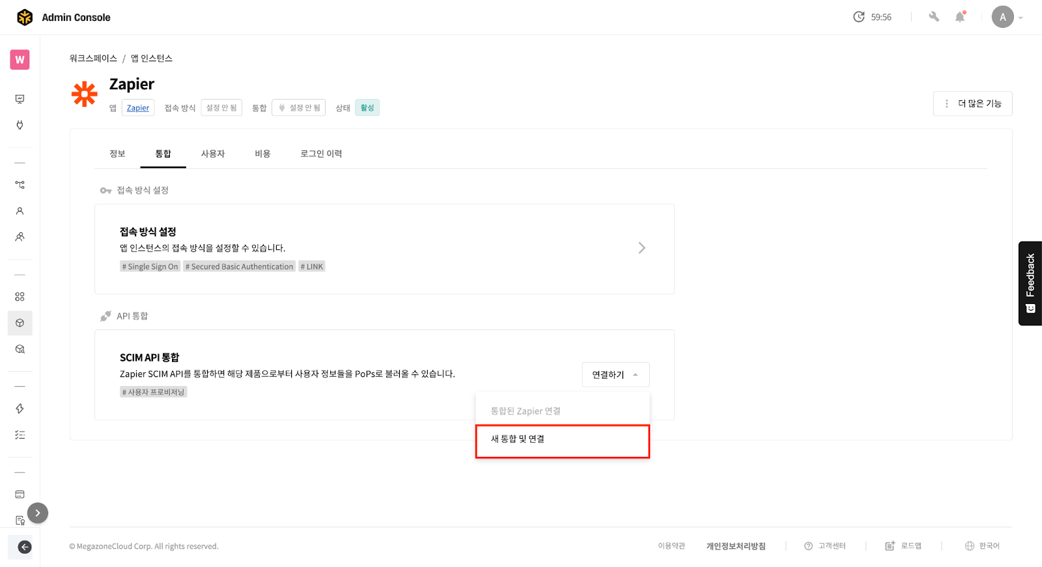This screenshot has height=567, width=1042.
Task: Open the checklist tasks icon in sidebar
Action: point(20,435)
